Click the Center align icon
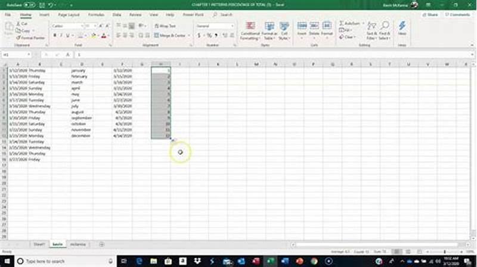The width and height of the screenshot is (477, 267). tap(125, 36)
